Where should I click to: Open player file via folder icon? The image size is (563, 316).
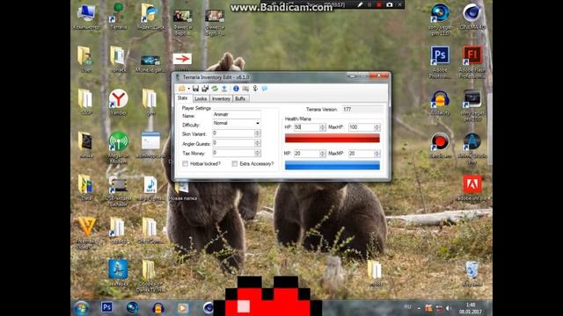tap(182, 89)
